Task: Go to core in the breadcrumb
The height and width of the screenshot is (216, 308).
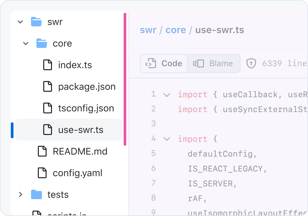Action: 176,30
